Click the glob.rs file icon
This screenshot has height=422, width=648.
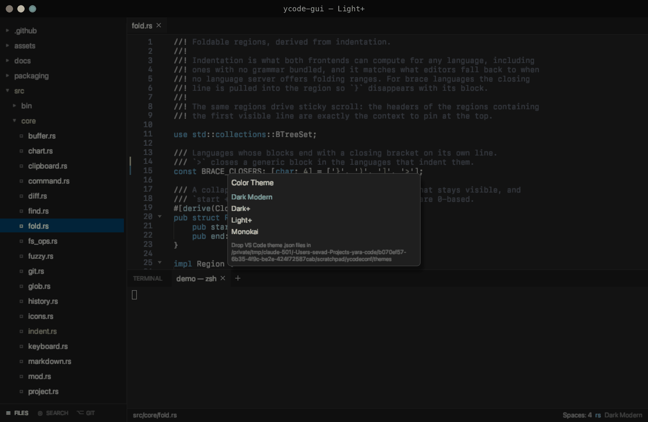click(21, 286)
